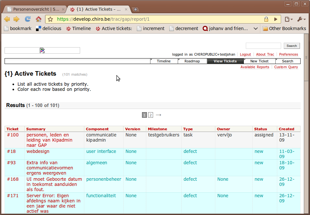Sort by the Component column header
310x215 pixels.
point(97,129)
